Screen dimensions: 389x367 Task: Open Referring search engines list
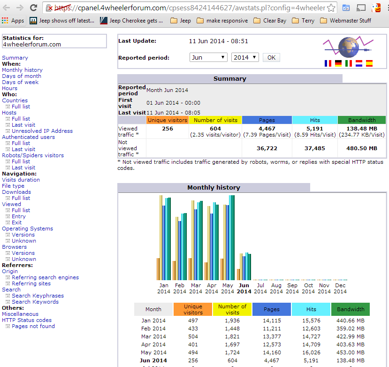tap(45, 277)
